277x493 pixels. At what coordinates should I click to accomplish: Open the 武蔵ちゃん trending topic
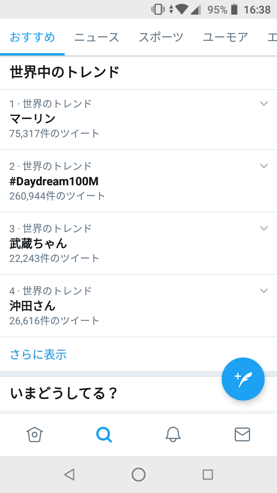[38, 243]
